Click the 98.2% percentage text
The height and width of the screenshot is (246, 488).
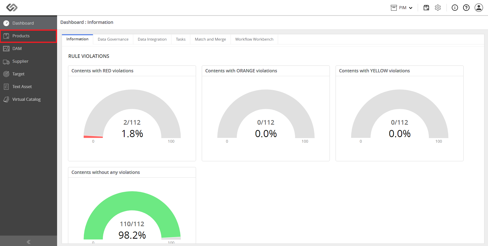(132, 235)
